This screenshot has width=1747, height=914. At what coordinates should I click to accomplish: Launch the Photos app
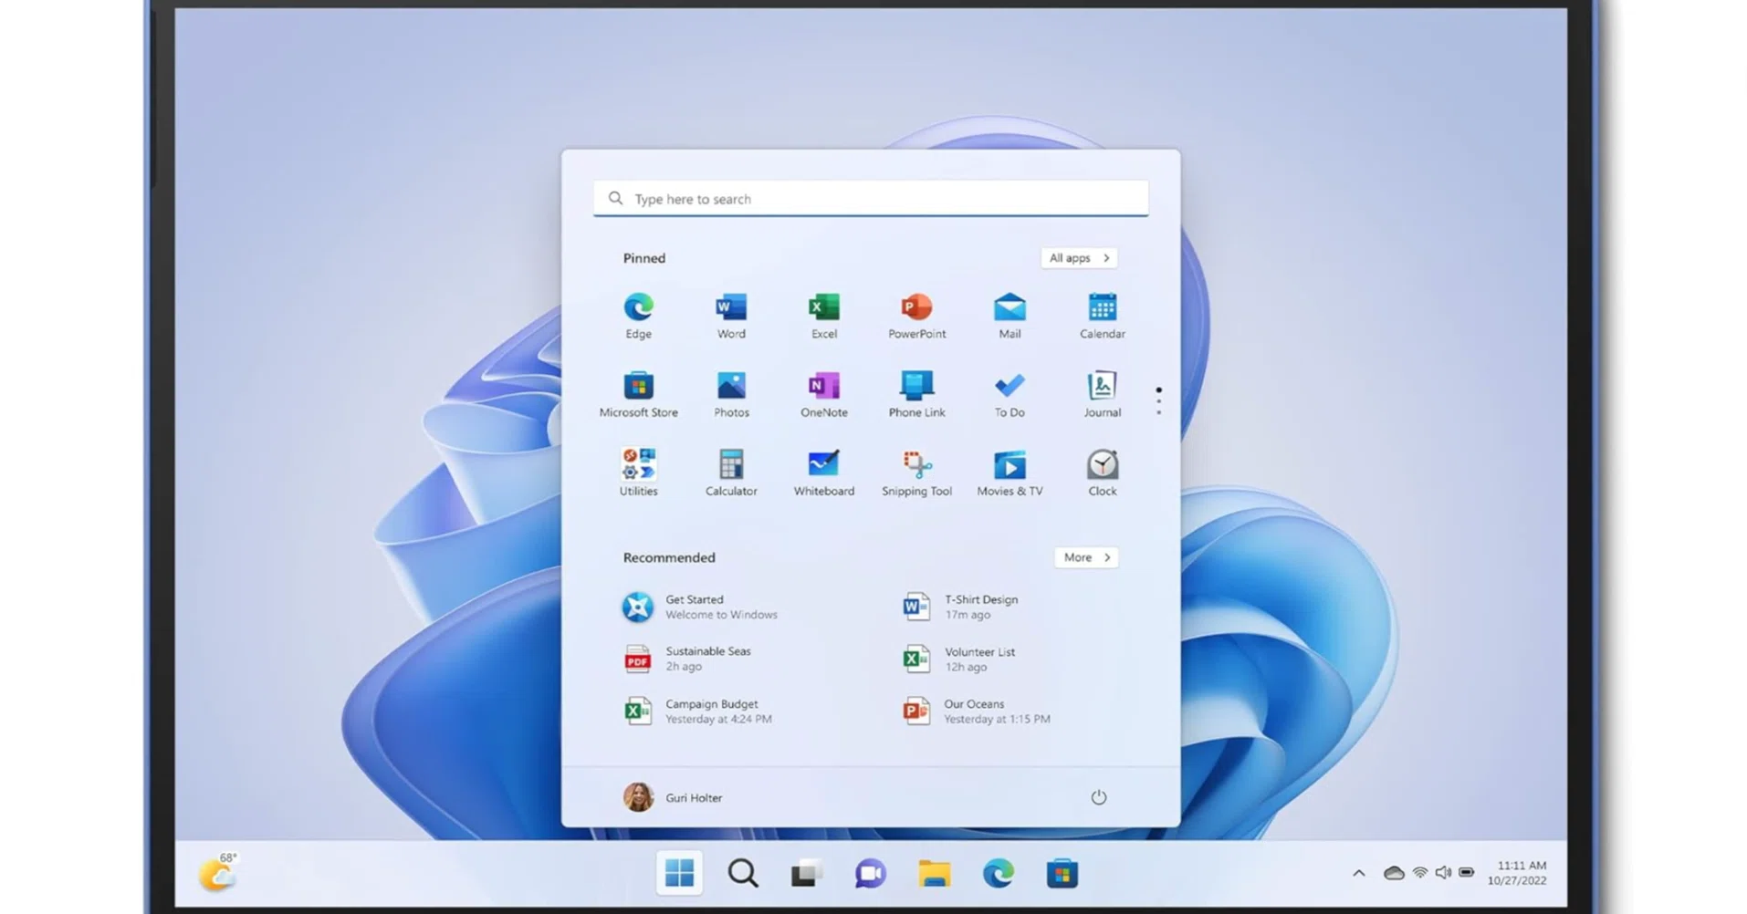pos(731,394)
